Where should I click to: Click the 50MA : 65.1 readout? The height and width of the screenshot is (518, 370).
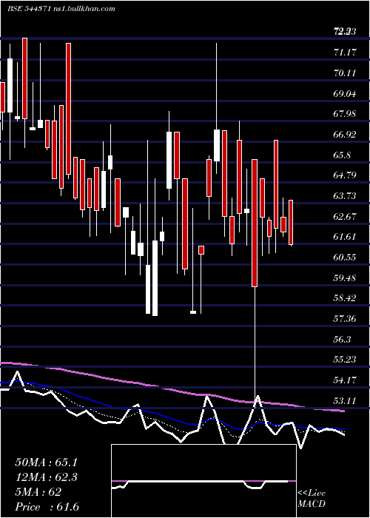click(x=47, y=462)
